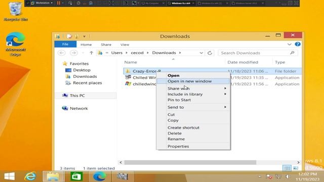Click the network status tray icon

[278, 176]
